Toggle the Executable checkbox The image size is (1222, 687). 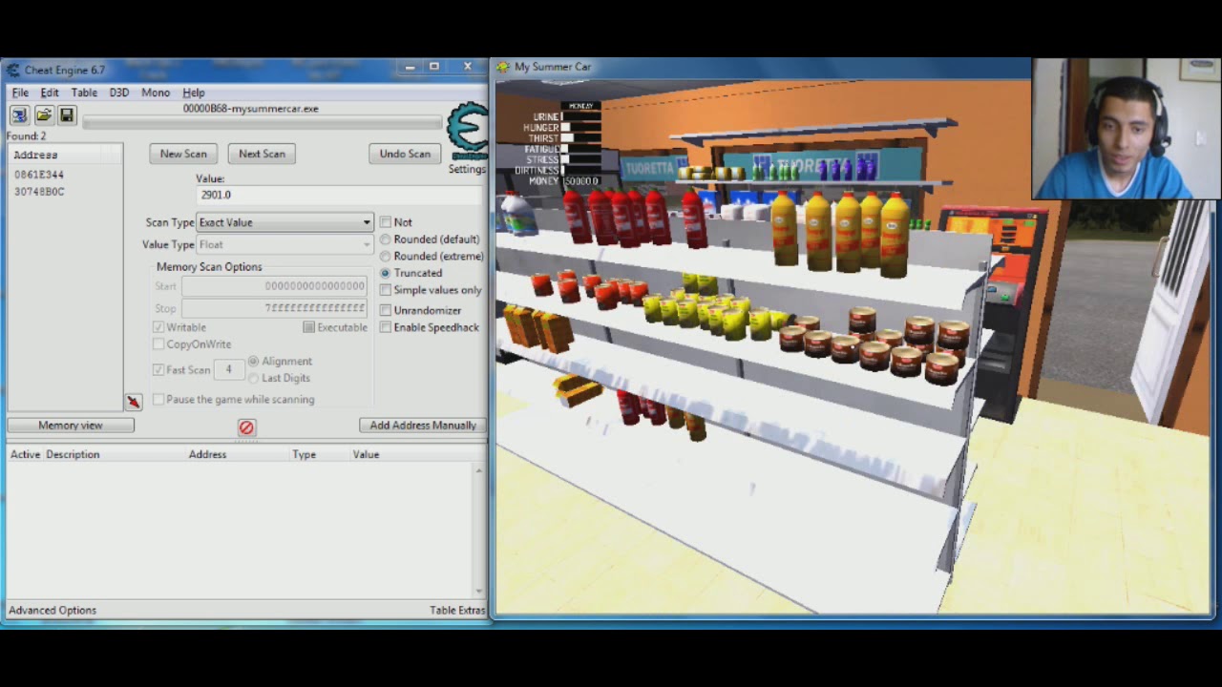tap(309, 327)
